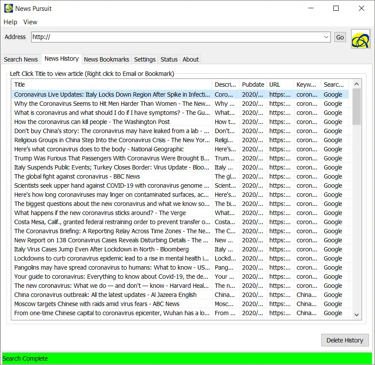Open the View menu
Viewport: 375px width, 365px height.
[30, 22]
